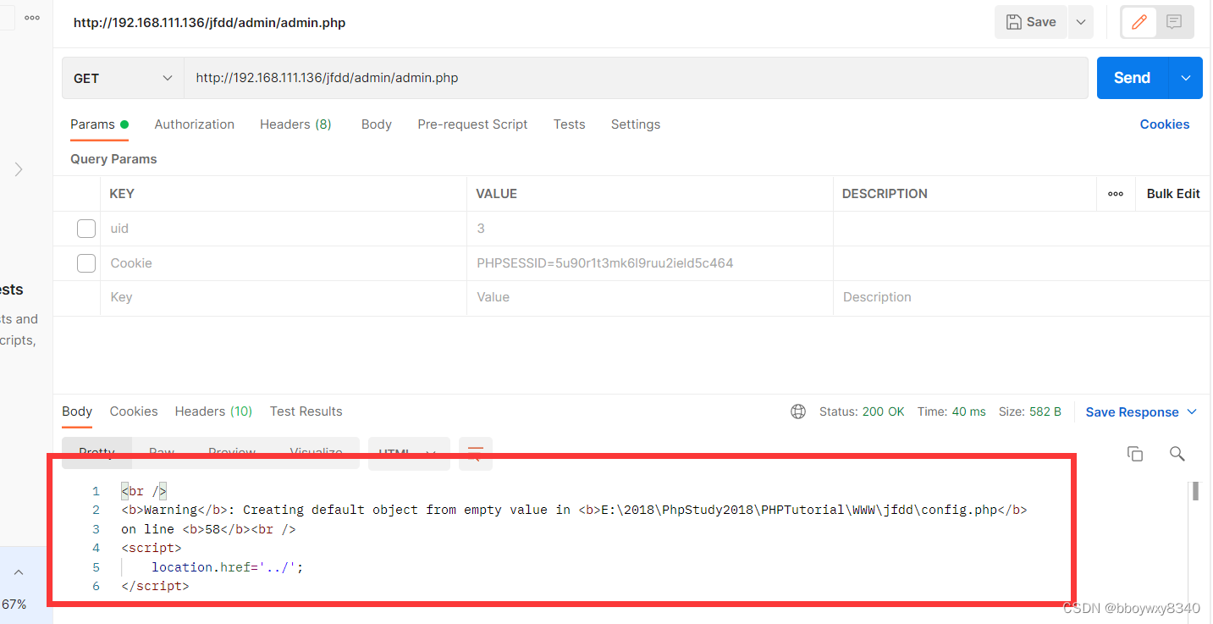Screen dimensions: 1213x624
Task: Select the response Body tab
Action: [x=77, y=411]
